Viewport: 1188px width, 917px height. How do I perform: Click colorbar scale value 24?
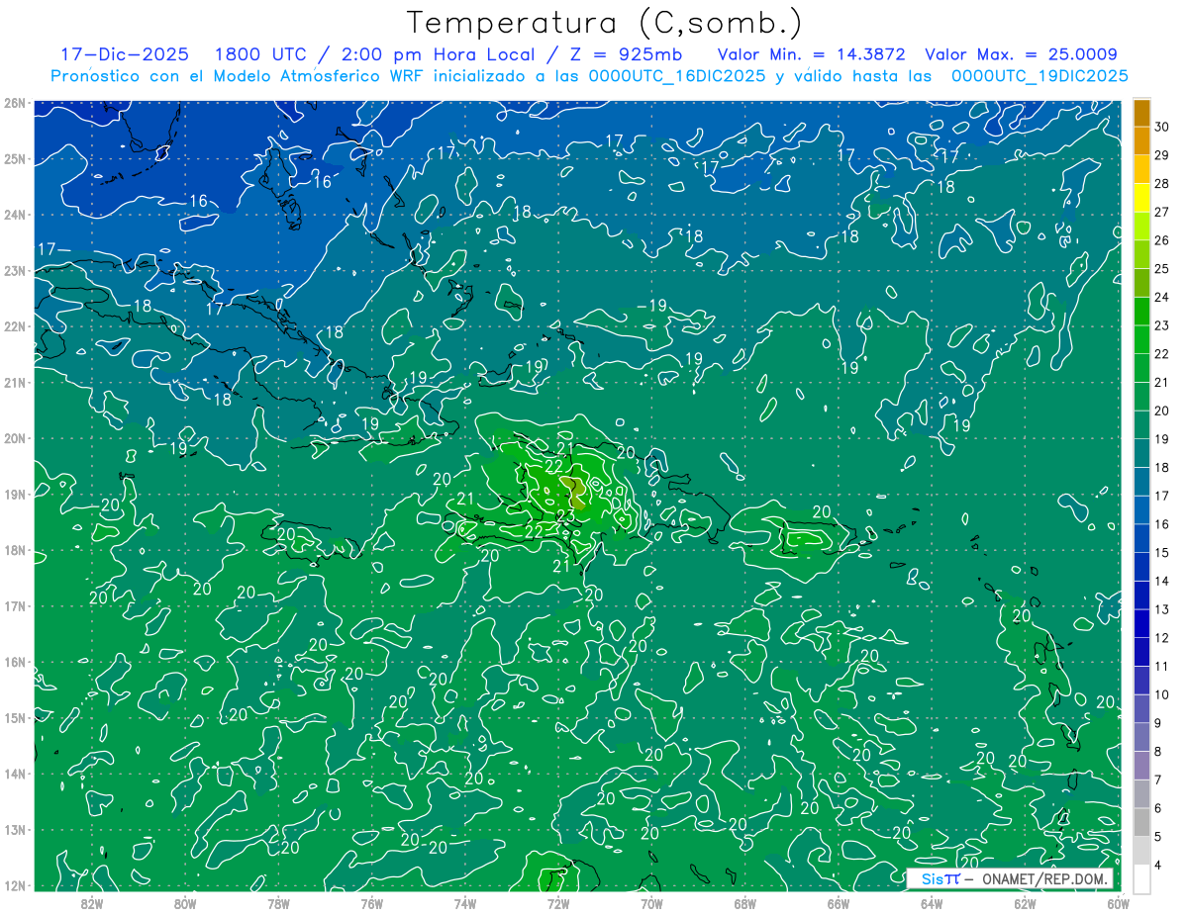1161,297
